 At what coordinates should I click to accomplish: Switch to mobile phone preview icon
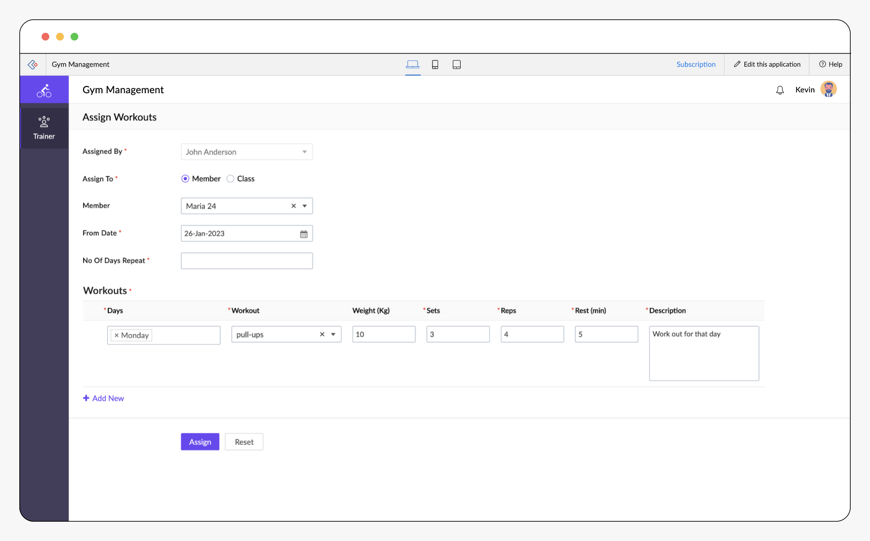[435, 64]
